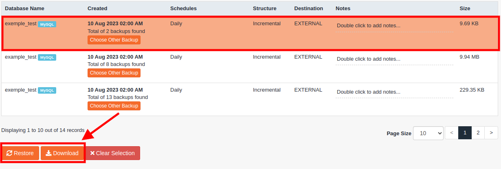
Task: Sort by Database Name column header
Action: pos(24,8)
